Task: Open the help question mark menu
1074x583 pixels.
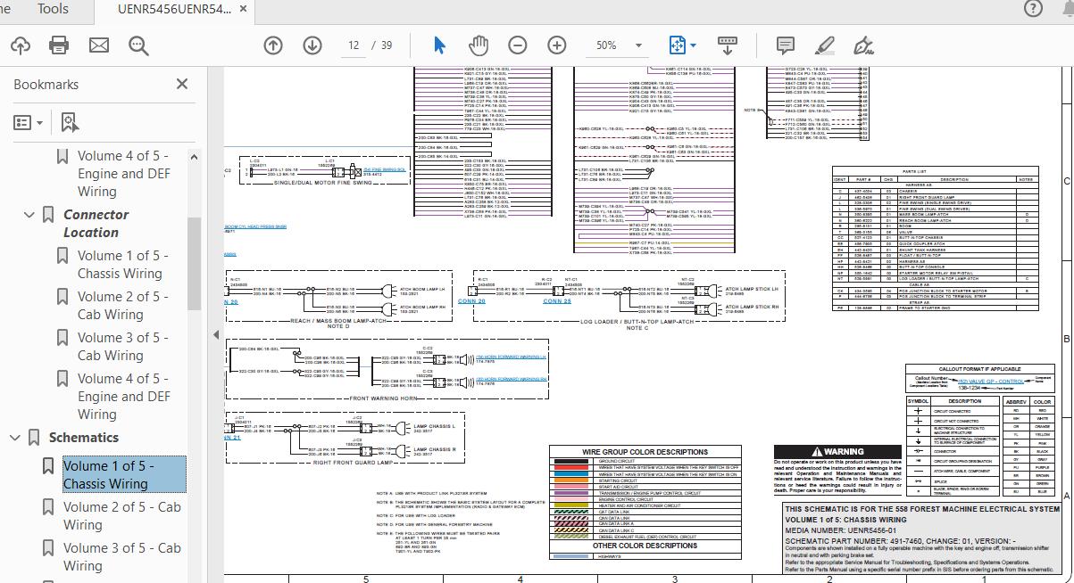Action: (x=1034, y=9)
